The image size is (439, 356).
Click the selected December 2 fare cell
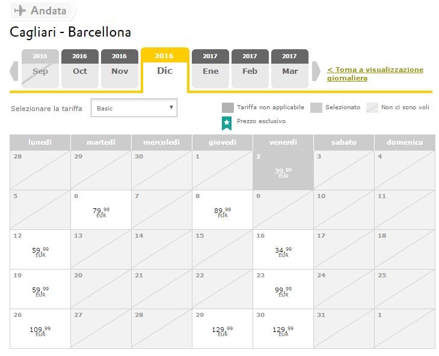pos(283,170)
